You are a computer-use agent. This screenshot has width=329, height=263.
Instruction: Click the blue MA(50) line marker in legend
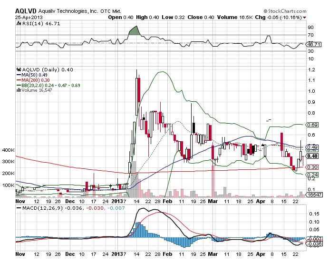[19, 75]
